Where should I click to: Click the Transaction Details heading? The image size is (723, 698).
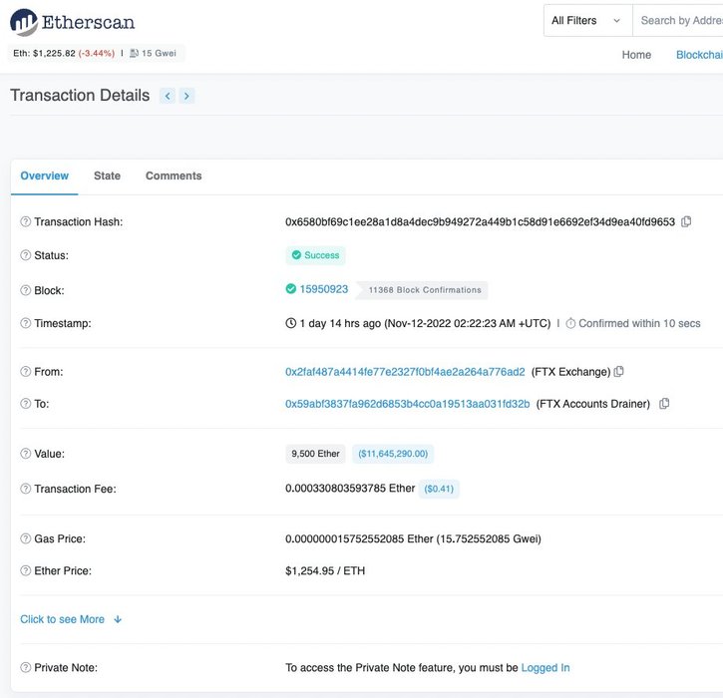coord(80,95)
